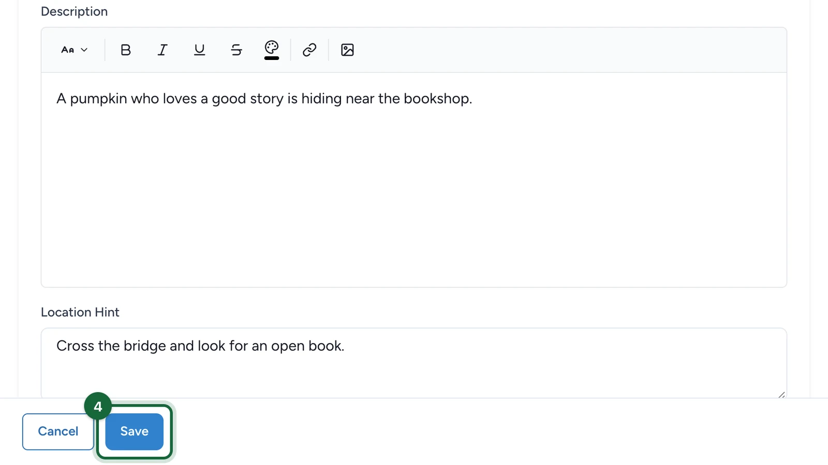Click inside the Description editor text area
The image size is (828, 465).
coord(414,180)
